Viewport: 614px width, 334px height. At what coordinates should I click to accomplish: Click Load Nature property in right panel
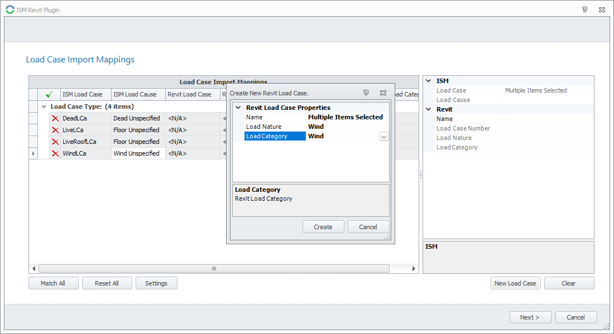coord(469,138)
